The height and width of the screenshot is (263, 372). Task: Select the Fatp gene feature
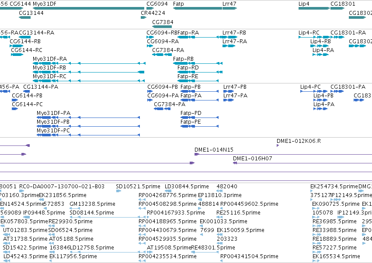point(198,8)
